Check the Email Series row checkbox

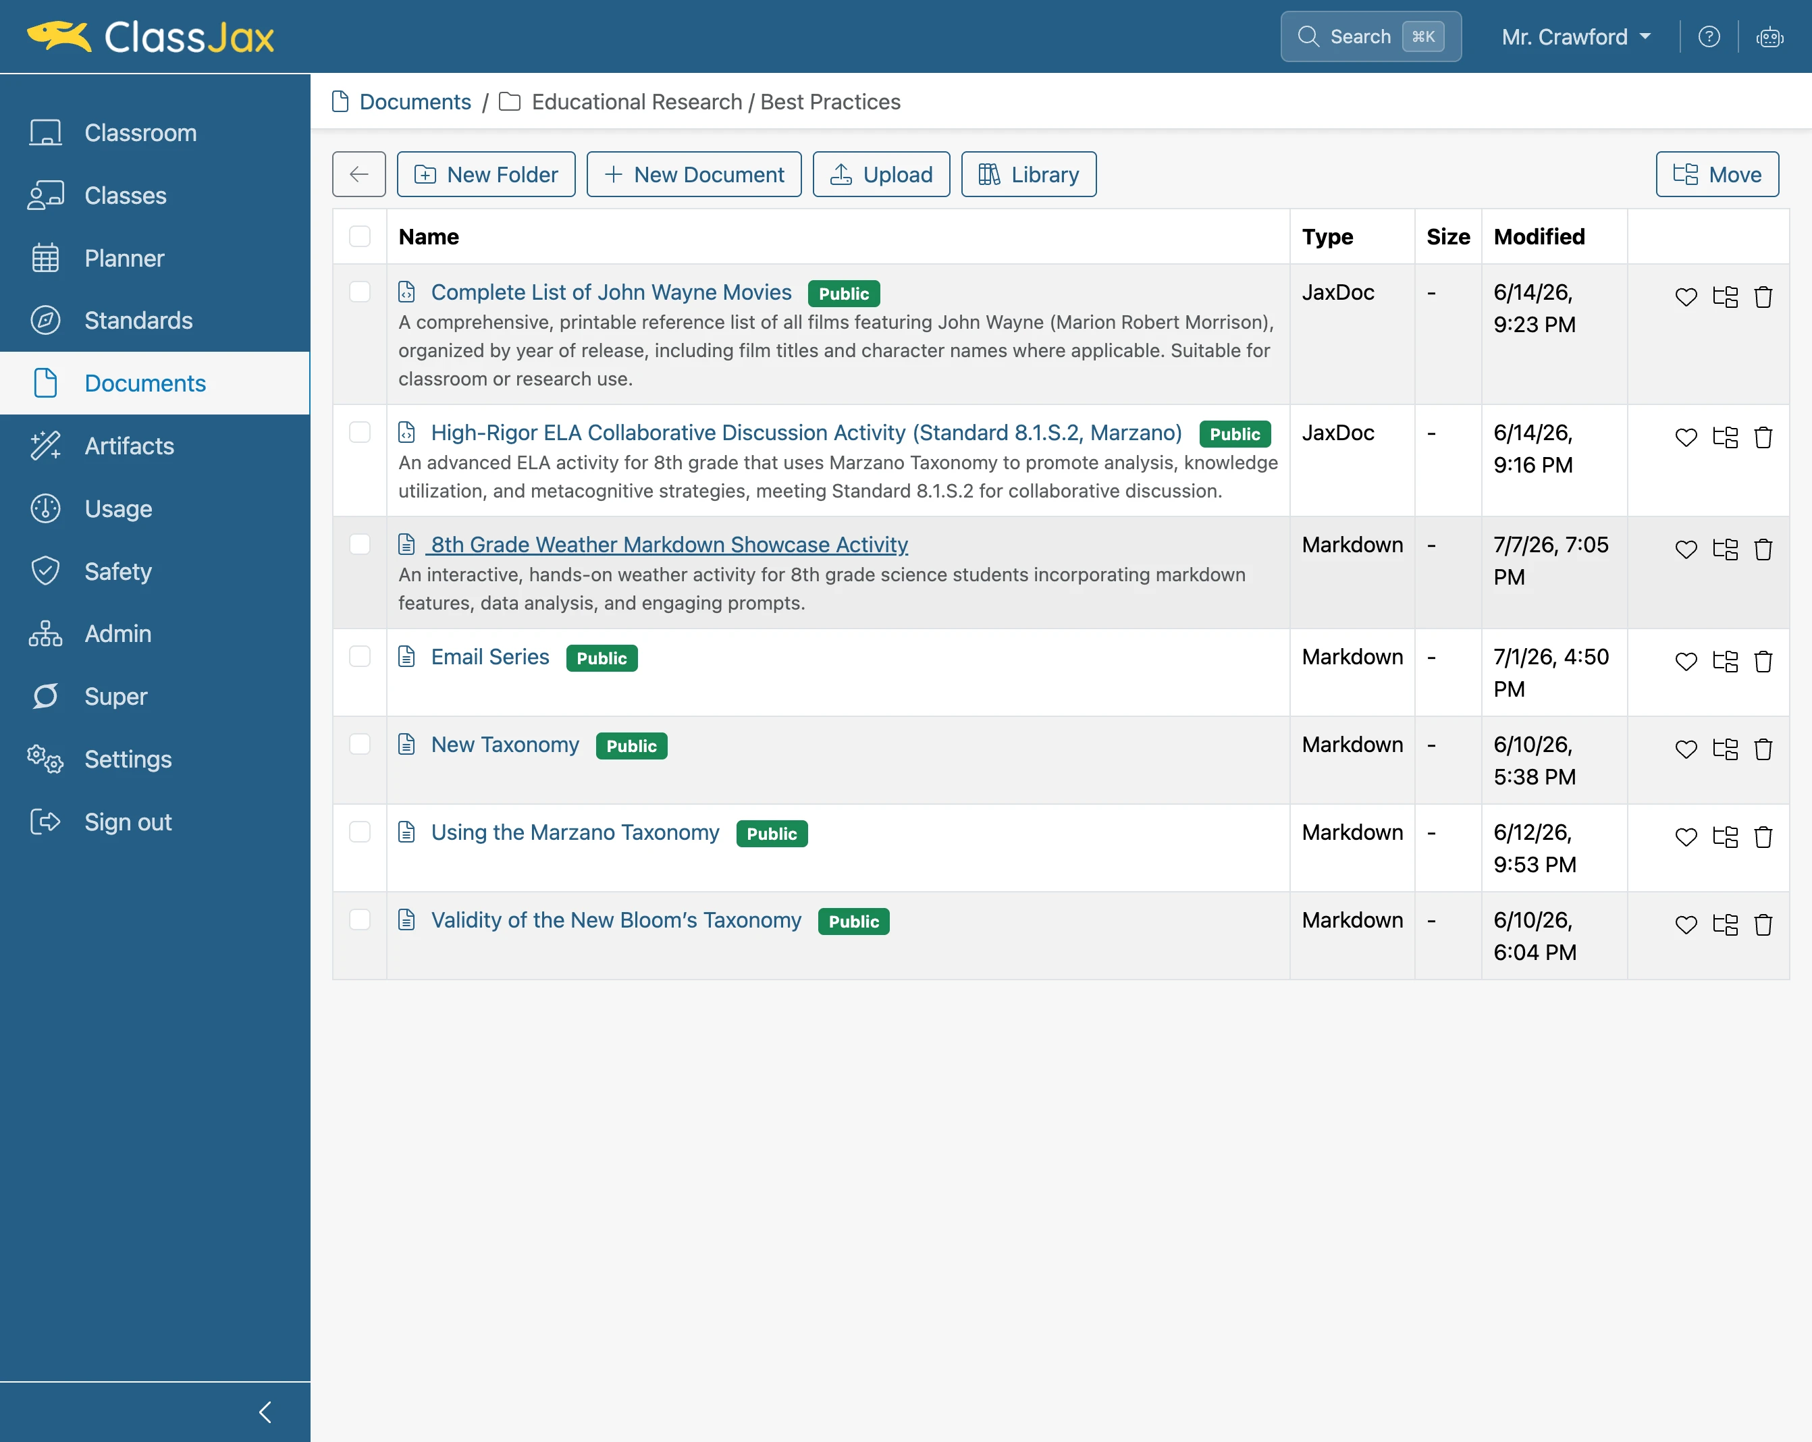pyautogui.click(x=360, y=656)
